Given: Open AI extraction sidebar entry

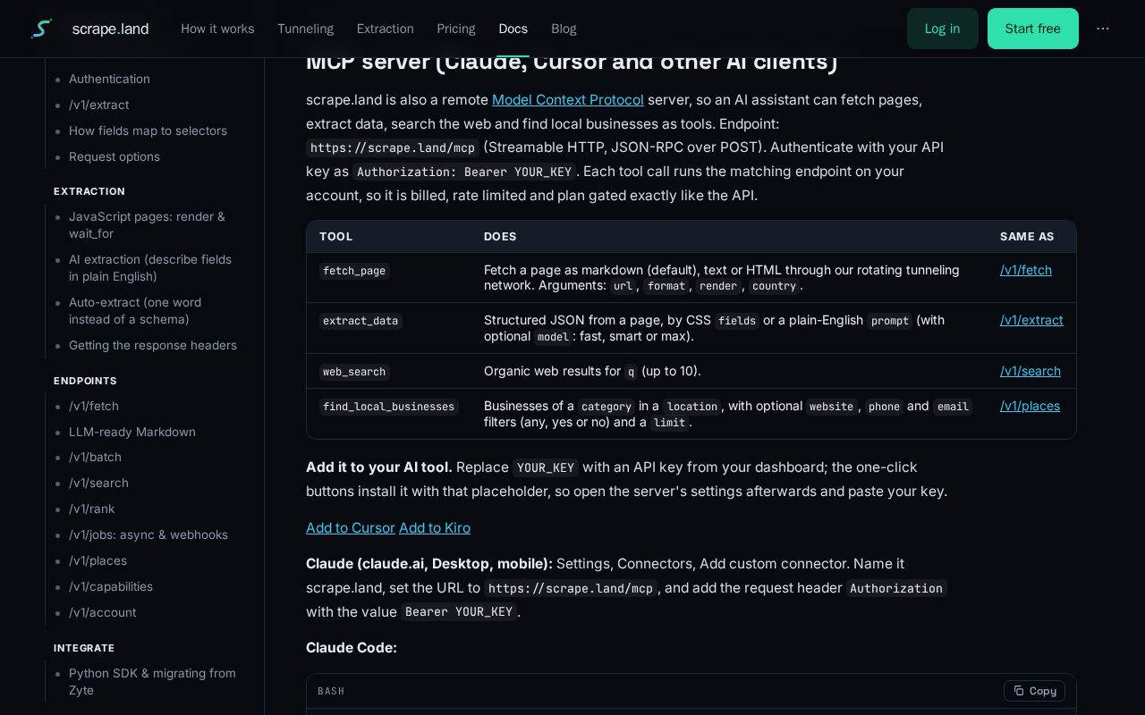Looking at the screenshot, I should click(x=150, y=267).
